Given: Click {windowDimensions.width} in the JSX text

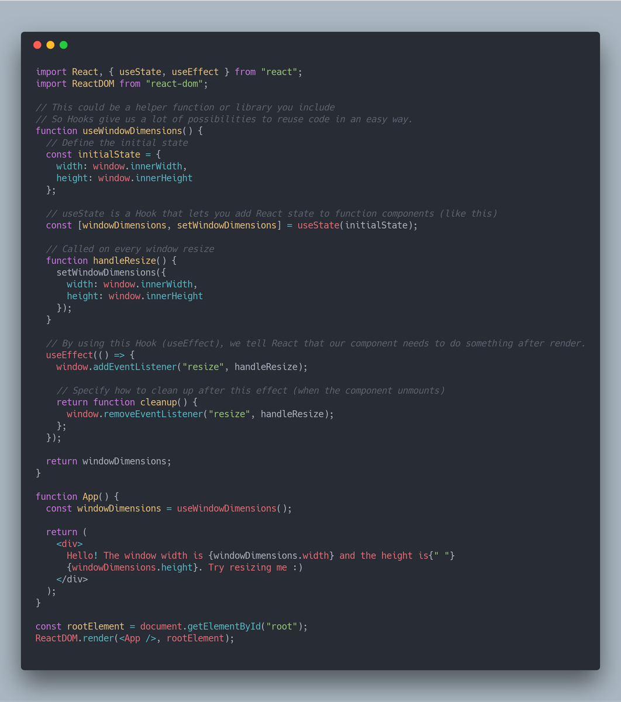Looking at the screenshot, I should pyautogui.click(x=271, y=555).
